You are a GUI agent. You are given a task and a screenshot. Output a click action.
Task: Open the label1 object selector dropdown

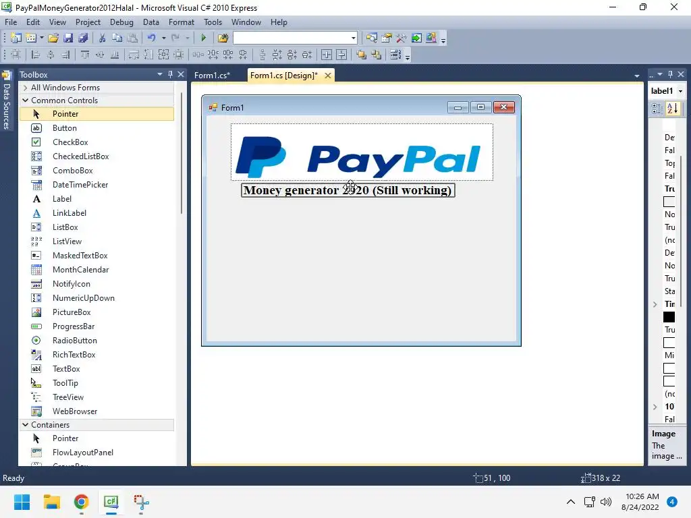[680, 91]
